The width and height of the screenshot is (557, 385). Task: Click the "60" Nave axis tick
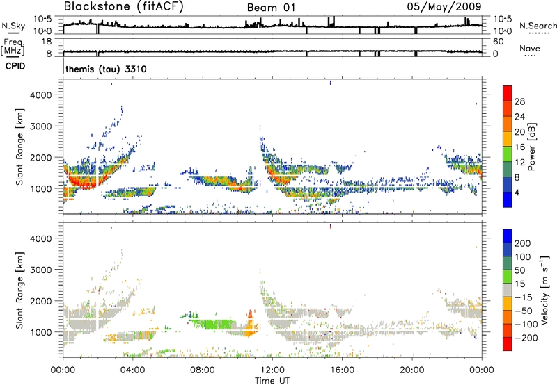(x=499, y=42)
